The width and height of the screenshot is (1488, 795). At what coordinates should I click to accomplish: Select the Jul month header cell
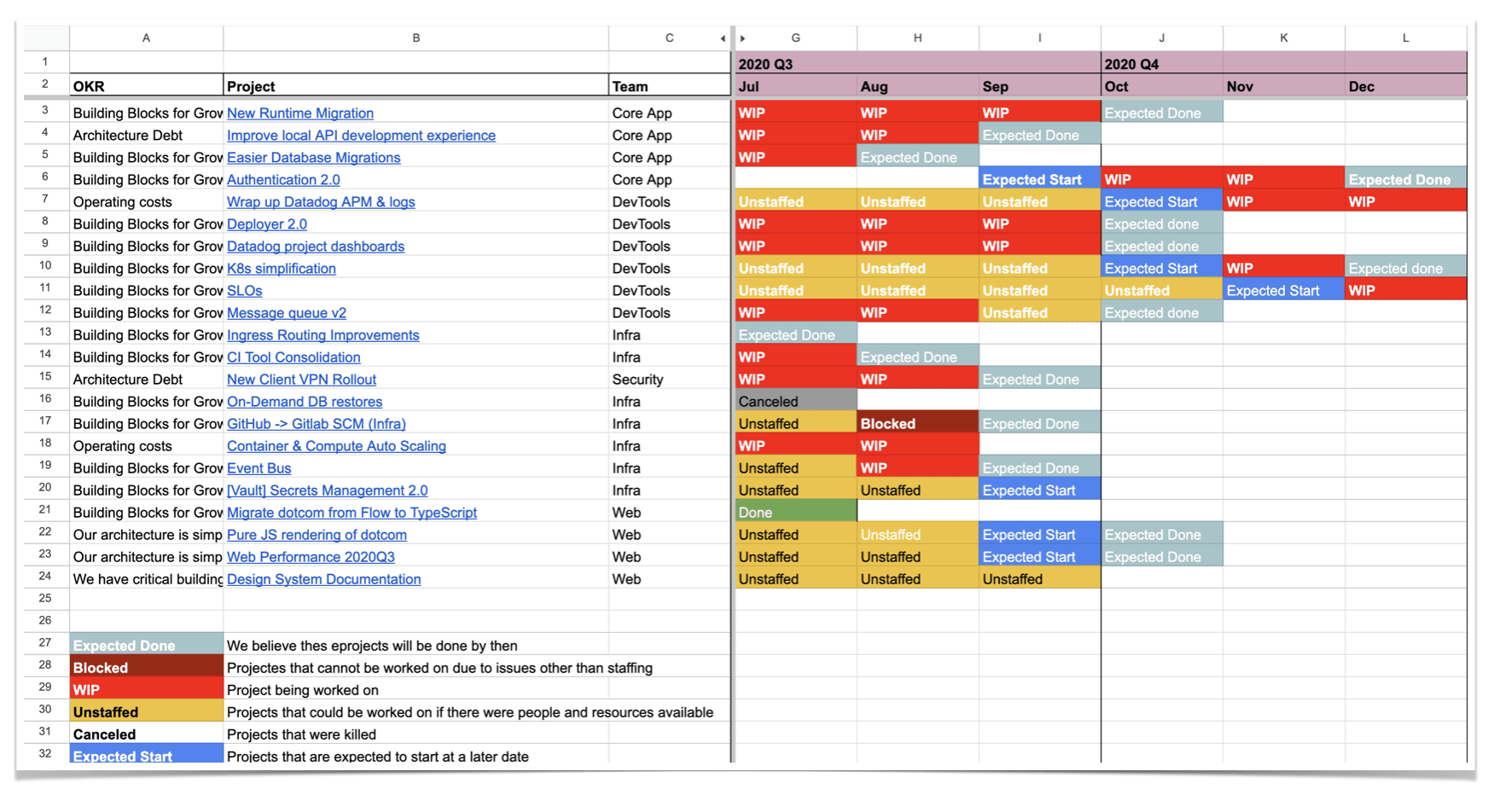(x=795, y=85)
